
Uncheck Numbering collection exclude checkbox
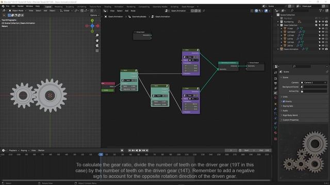pyautogui.click(x=316, y=22)
